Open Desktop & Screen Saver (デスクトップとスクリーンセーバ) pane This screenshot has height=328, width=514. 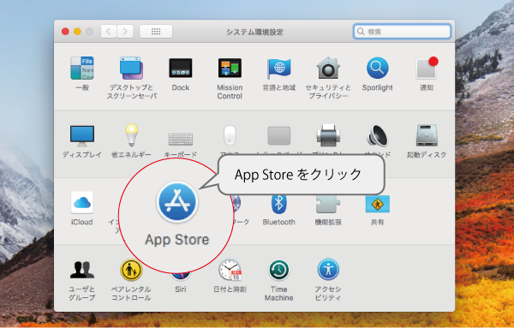(131, 69)
